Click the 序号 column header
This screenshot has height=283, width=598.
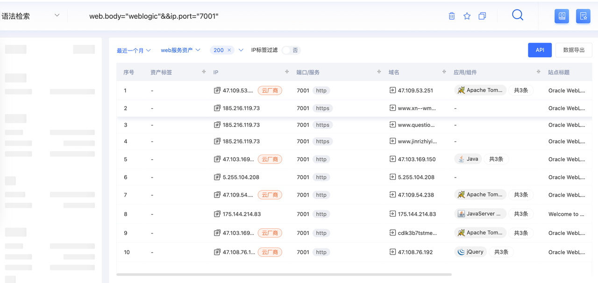[128, 72]
